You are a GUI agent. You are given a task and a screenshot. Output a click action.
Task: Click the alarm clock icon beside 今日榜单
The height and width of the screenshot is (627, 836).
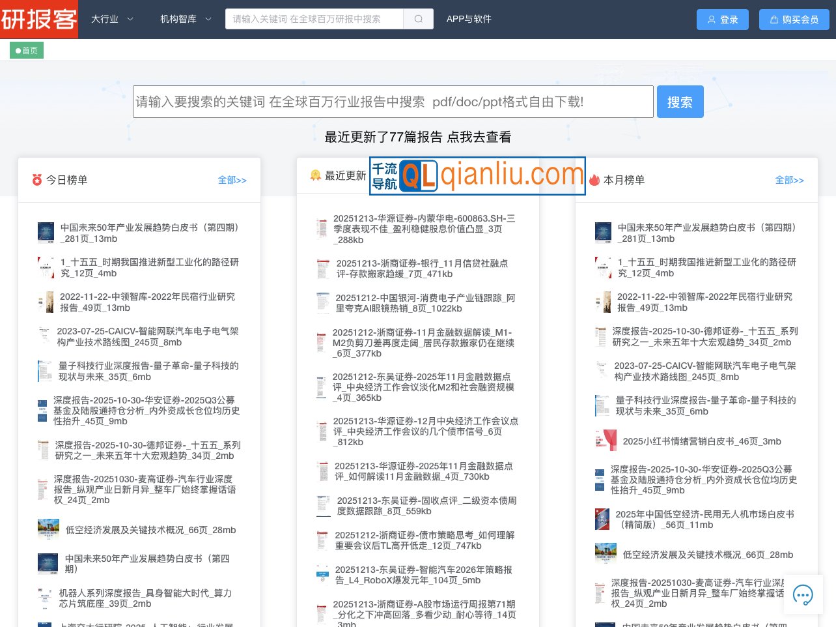(x=36, y=180)
